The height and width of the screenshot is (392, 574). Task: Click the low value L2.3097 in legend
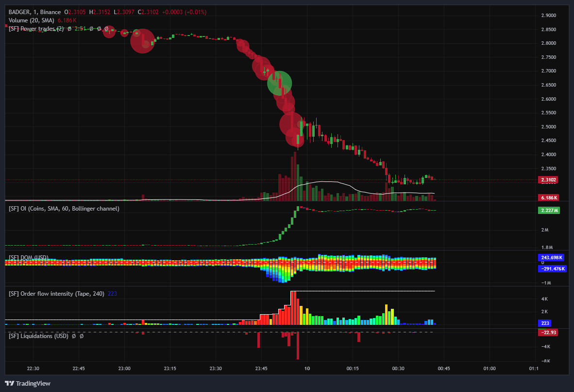(x=124, y=12)
